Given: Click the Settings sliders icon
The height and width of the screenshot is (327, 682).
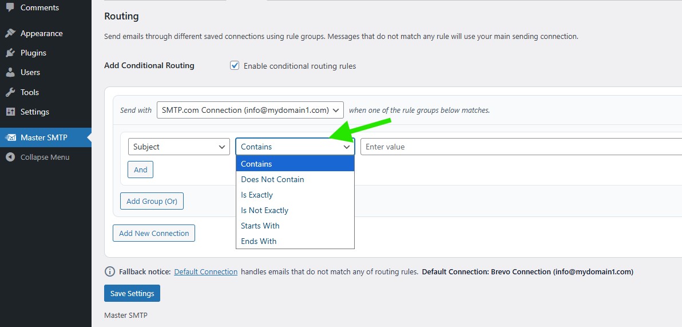Looking at the screenshot, I should click(10, 112).
